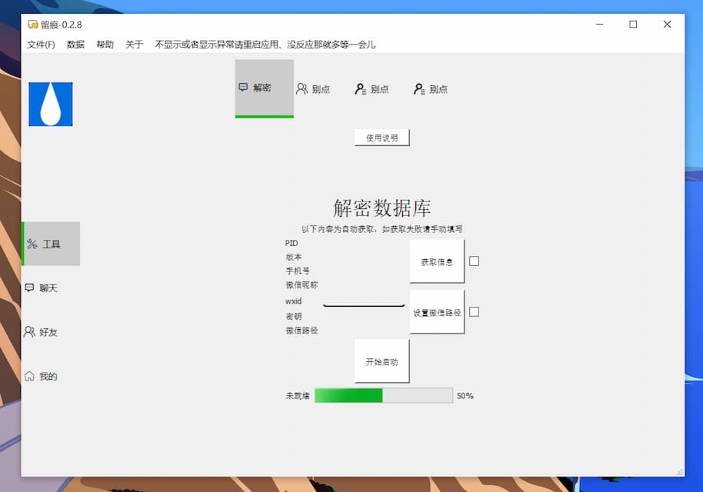
Task: Hit the 开始启动 button
Action: point(381,361)
